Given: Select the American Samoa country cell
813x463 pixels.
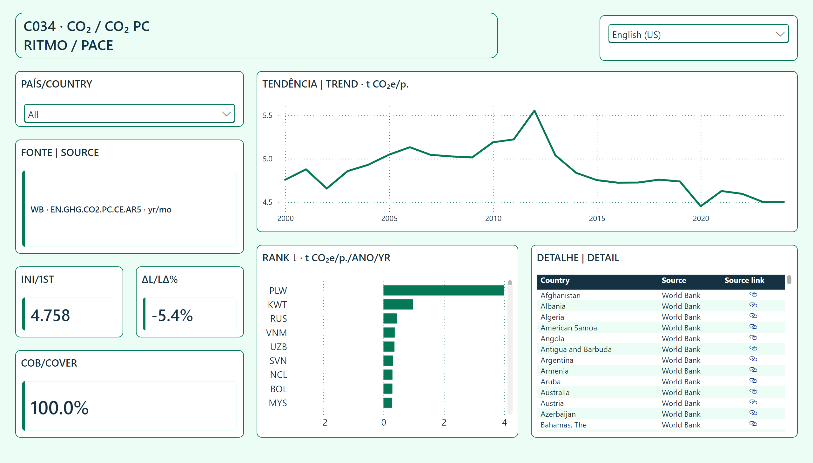Looking at the screenshot, I should coord(568,328).
